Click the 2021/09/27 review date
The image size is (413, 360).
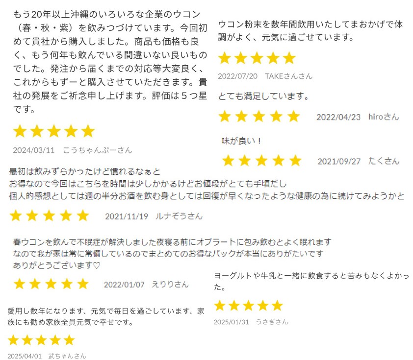point(339,161)
